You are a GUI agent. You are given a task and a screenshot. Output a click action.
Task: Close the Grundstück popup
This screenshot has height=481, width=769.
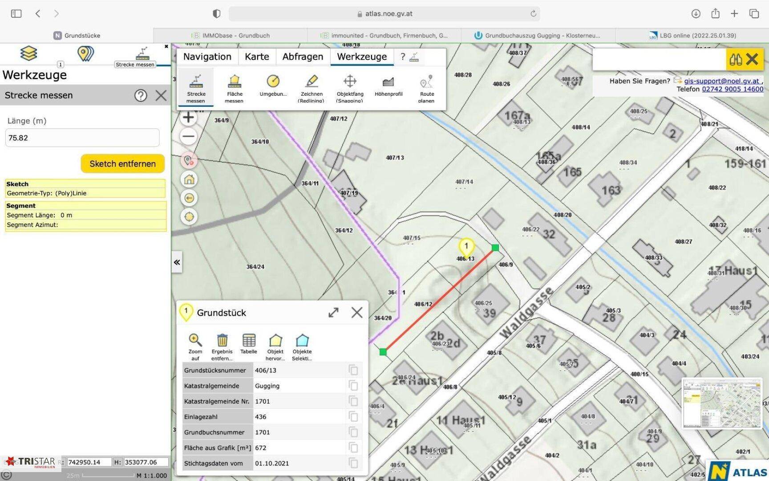[x=357, y=313]
